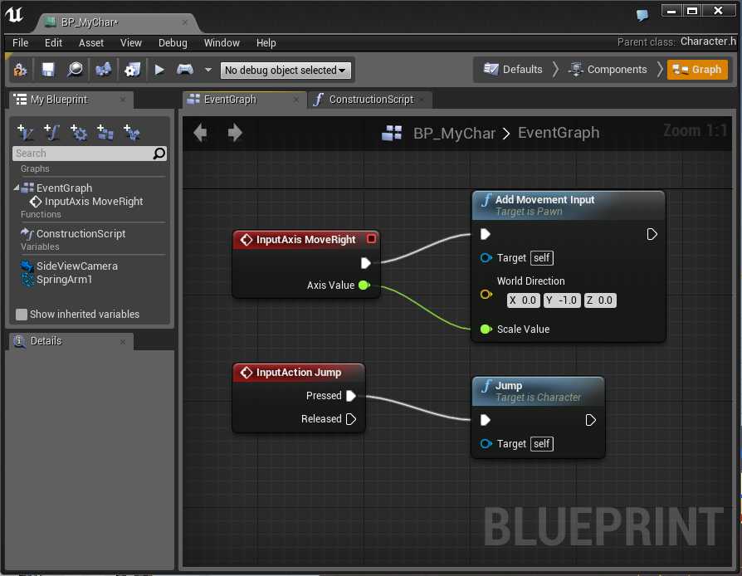Switch to the Defaults mode
The width and height of the screenshot is (742, 576).
click(513, 70)
